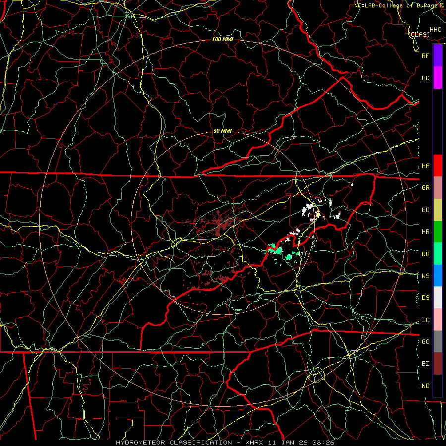Click the UK magenta legend swatch

pos(438,78)
